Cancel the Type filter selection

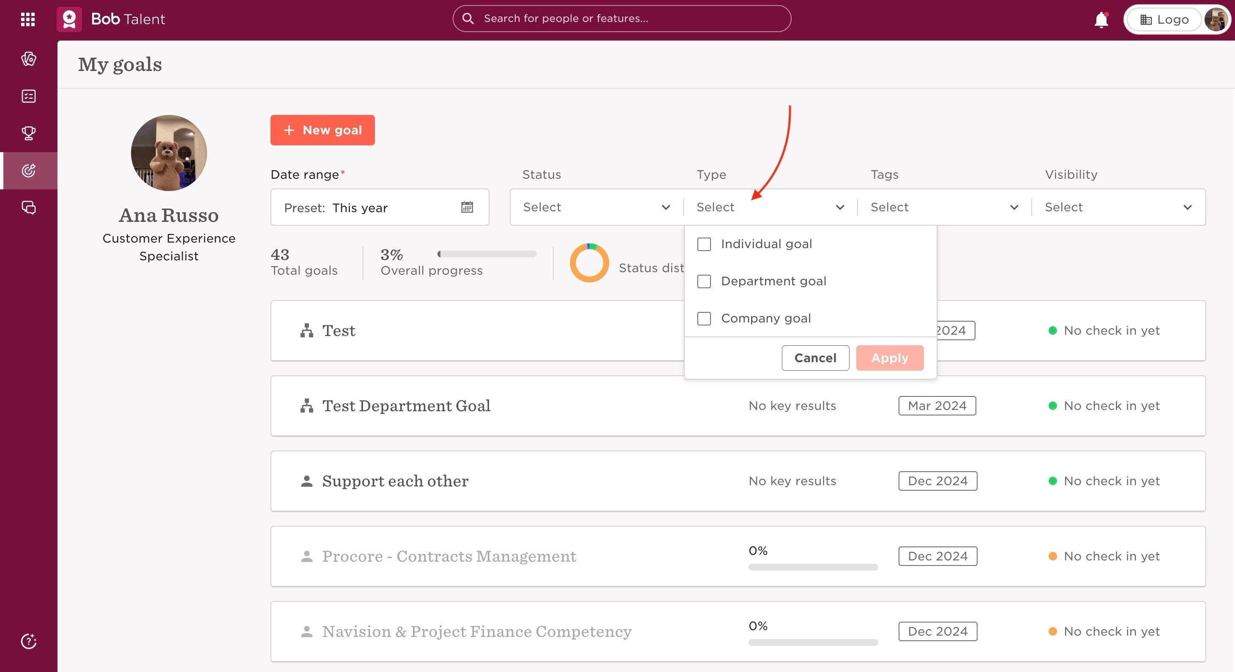coord(815,358)
